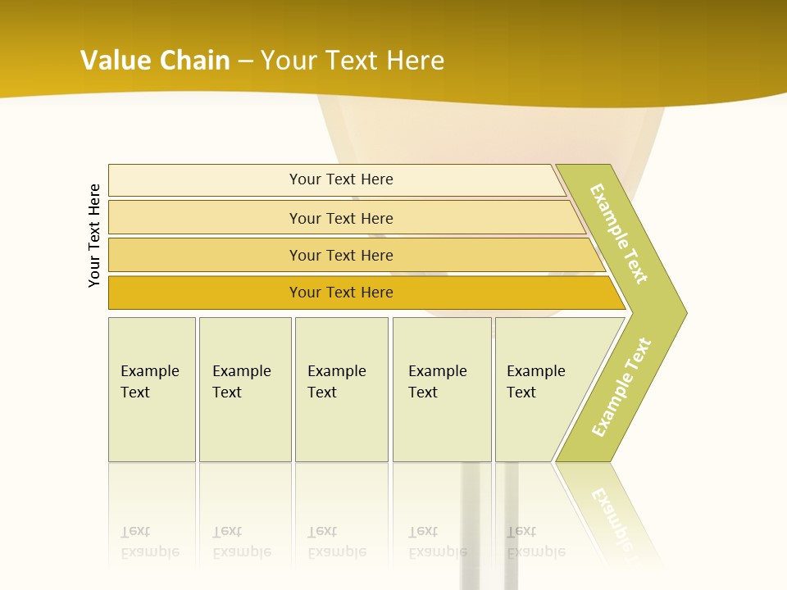Click the slide title "Value Chain"
Screen dimensions: 787x590
pyautogui.click(x=155, y=61)
